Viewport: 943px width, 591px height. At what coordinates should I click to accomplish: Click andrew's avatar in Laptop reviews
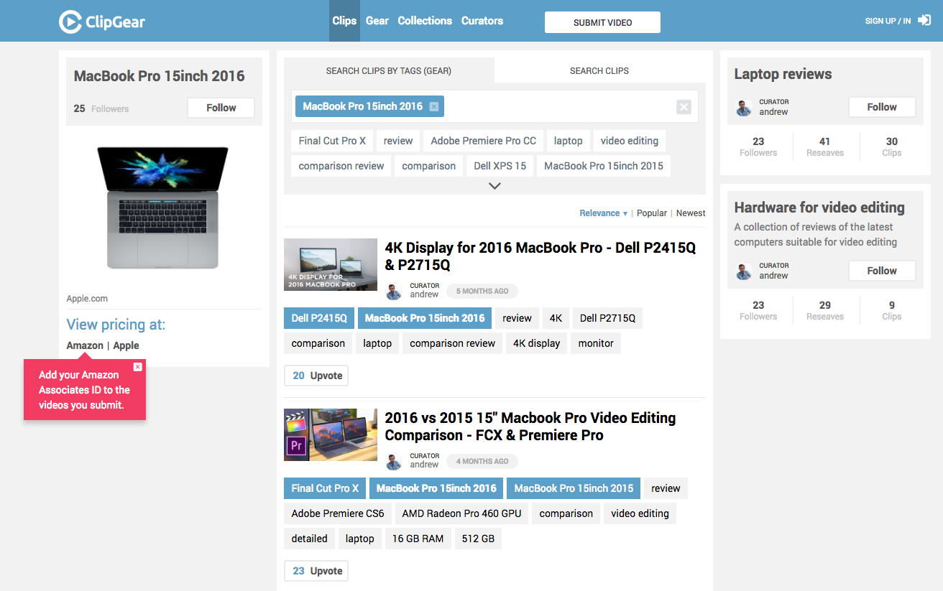[744, 108]
